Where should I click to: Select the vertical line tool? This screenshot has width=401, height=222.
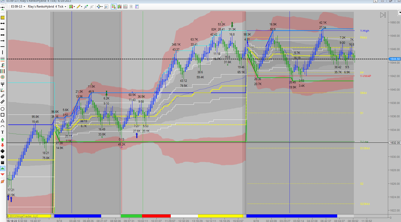pos(3,52)
